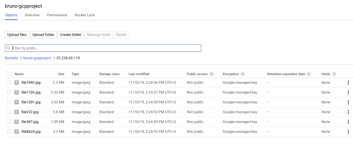
Task: Click the file icon for file222.jpg
Action: [17, 112]
